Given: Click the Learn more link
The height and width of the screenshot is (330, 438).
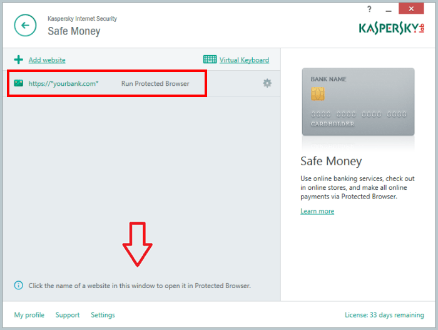Looking at the screenshot, I should (x=317, y=211).
